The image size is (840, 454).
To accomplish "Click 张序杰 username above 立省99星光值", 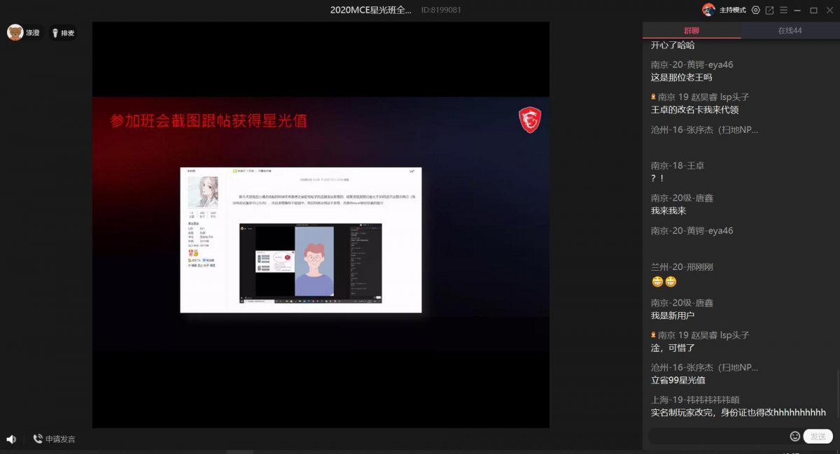I will [x=705, y=367].
